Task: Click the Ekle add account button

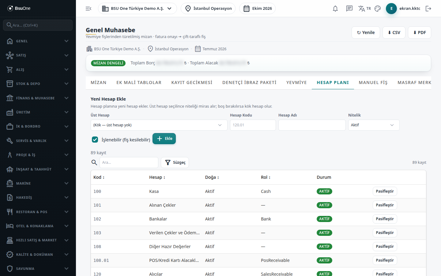Action: 164,139
